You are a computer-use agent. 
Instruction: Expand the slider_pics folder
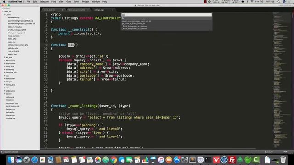coord(5,91)
